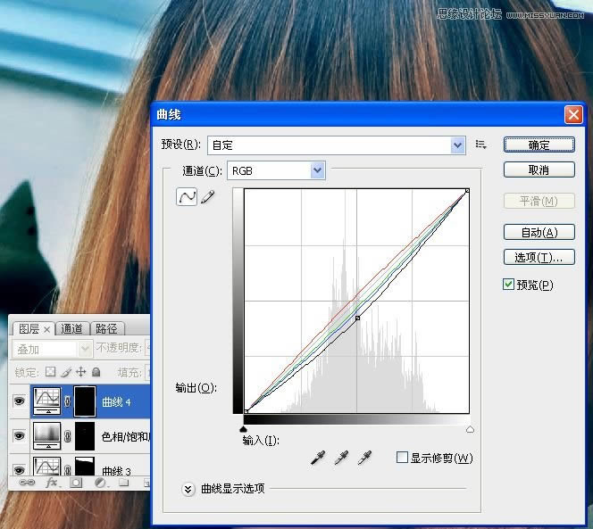Screen dimensions: 593x529
Task: Expand 曲线显示选项 curve display options
Action: pos(188,489)
